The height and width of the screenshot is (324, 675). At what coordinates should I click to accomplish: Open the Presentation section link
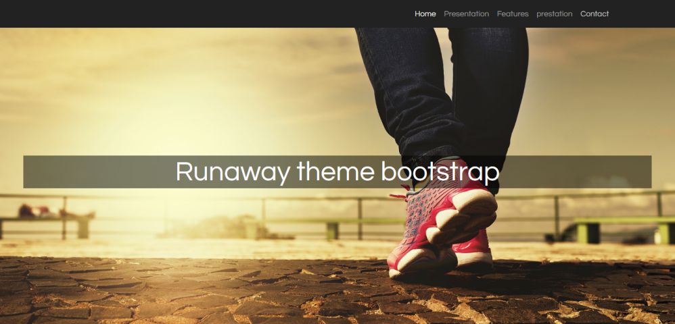pyautogui.click(x=466, y=13)
